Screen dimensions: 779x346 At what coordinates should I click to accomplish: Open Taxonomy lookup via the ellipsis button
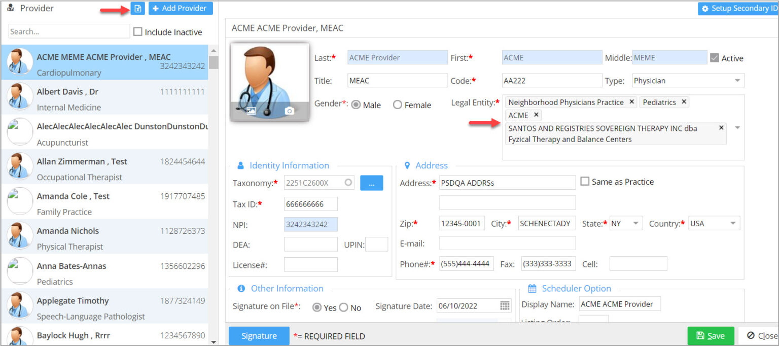(x=372, y=183)
